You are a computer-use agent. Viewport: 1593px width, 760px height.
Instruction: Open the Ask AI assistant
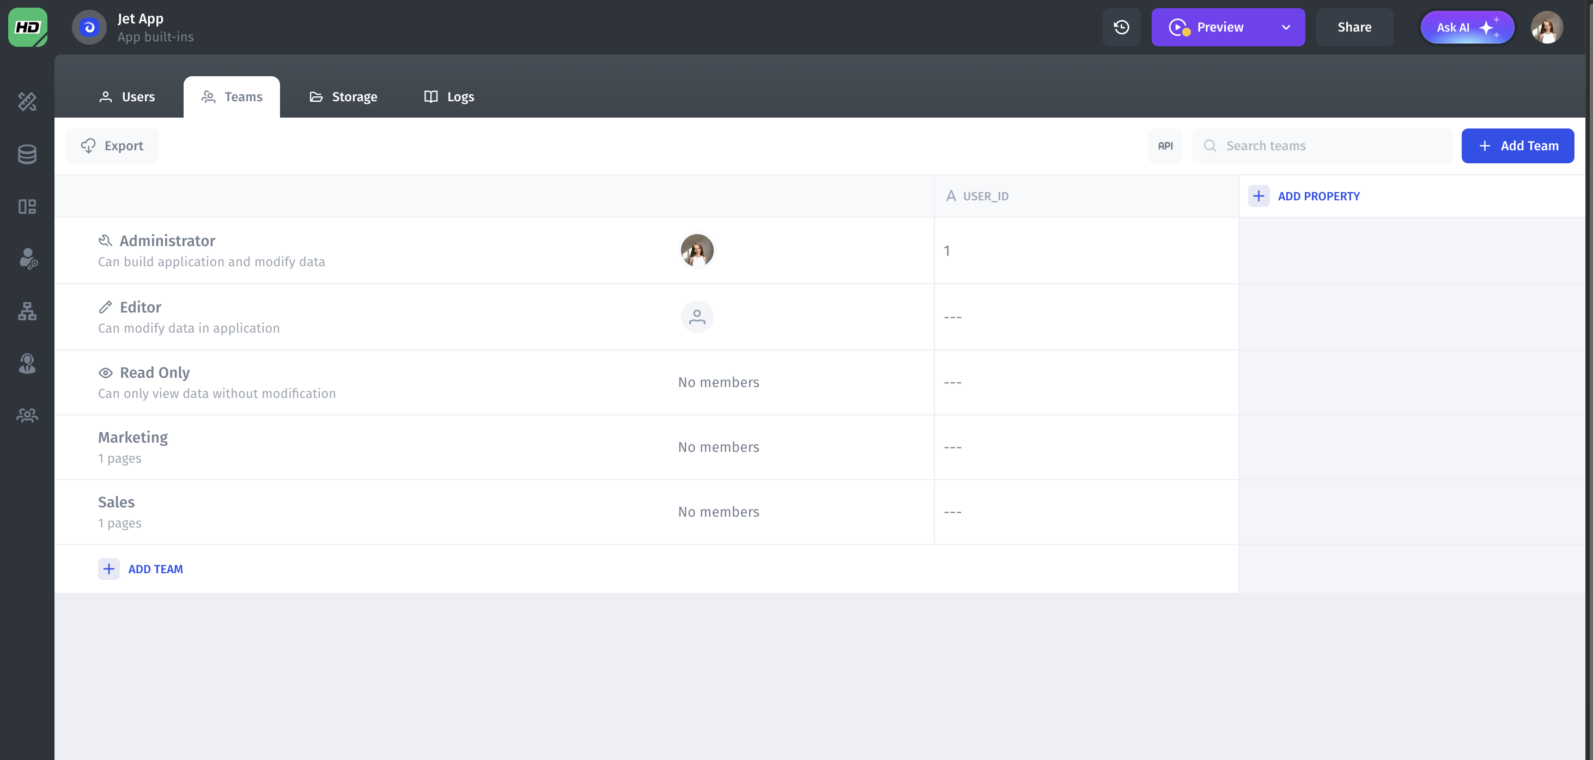coord(1467,27)
